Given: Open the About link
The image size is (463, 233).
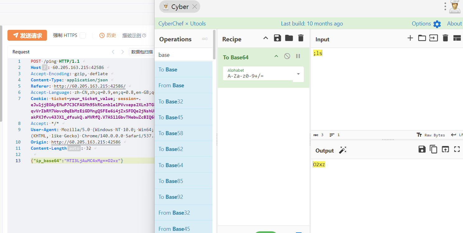Looking at the screenshot, I should (454, 24).
